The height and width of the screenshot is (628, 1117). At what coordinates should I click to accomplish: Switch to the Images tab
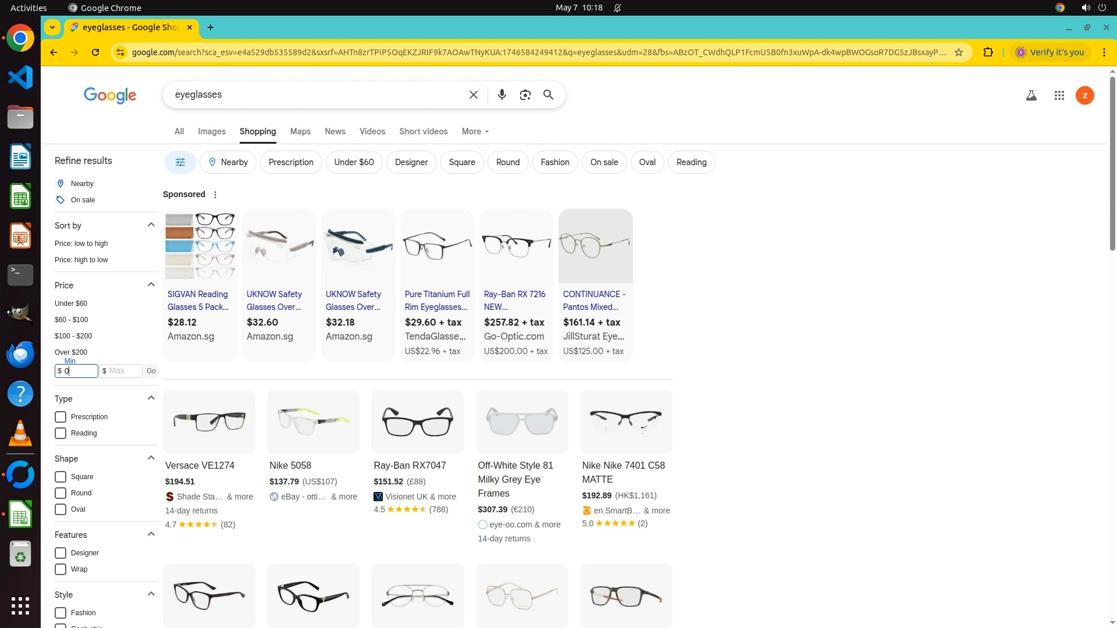coord(212,131)
